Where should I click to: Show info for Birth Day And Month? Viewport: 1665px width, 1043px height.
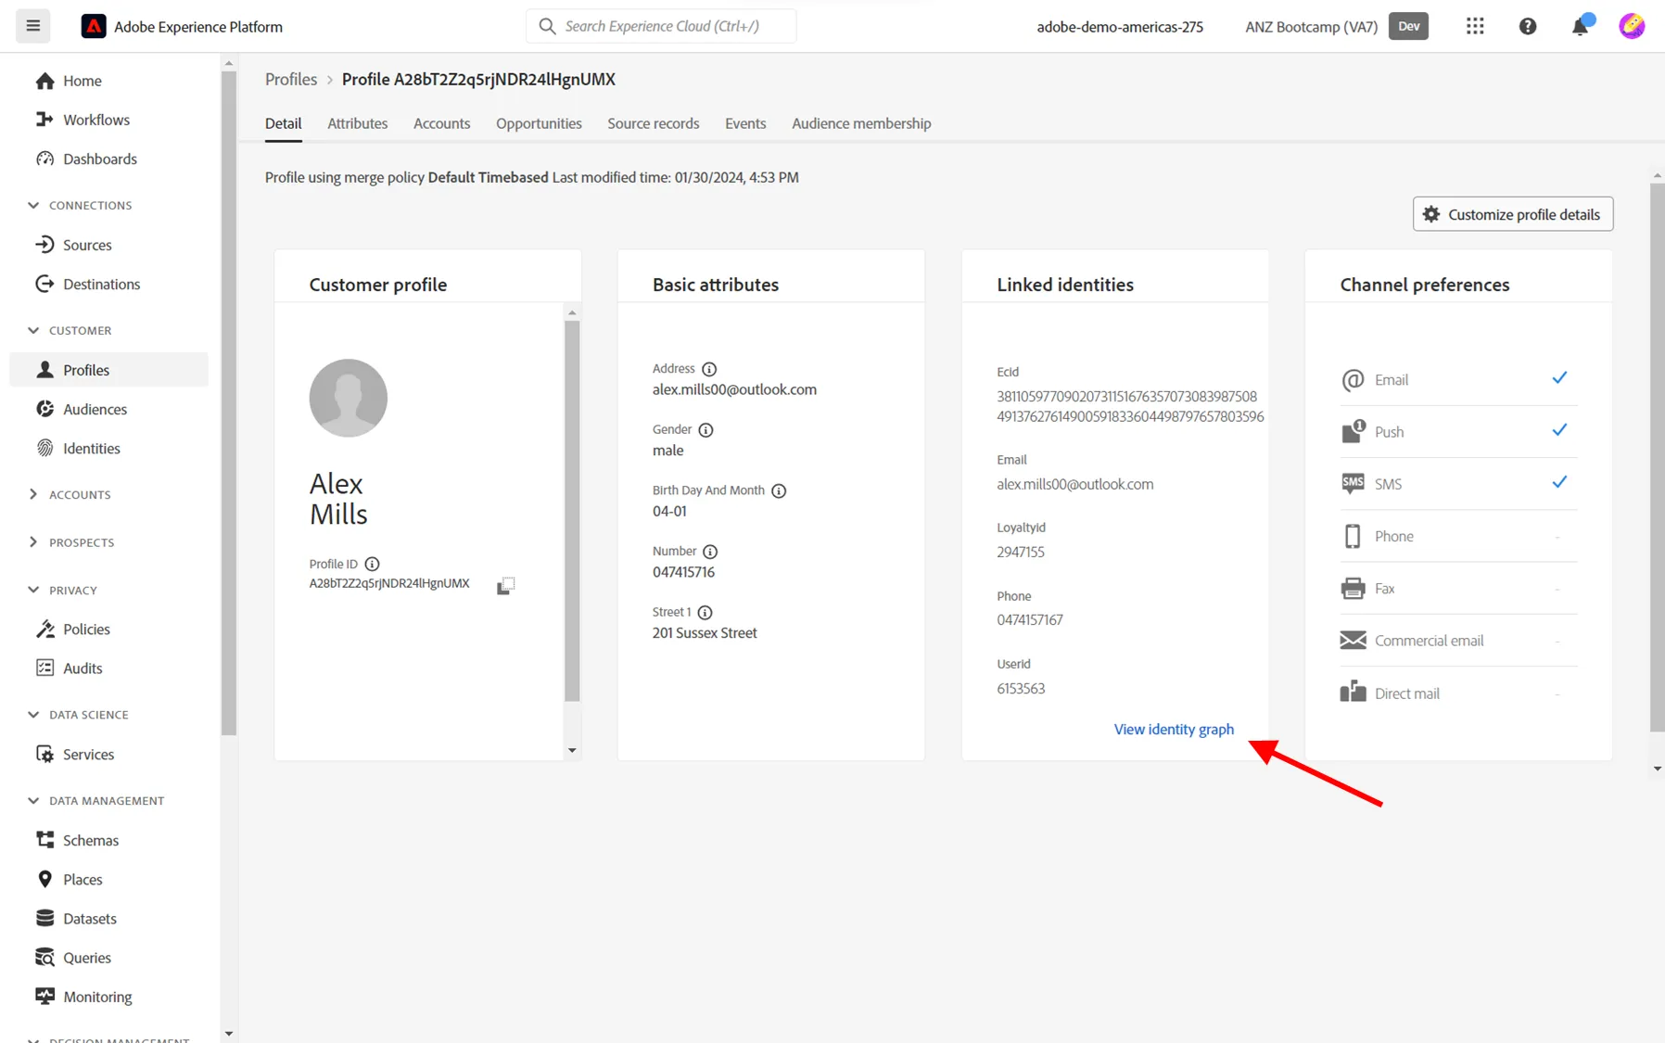coord(779,490)
